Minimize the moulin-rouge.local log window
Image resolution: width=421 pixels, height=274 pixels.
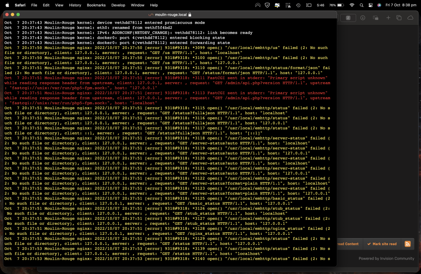[x=12, y=14]
